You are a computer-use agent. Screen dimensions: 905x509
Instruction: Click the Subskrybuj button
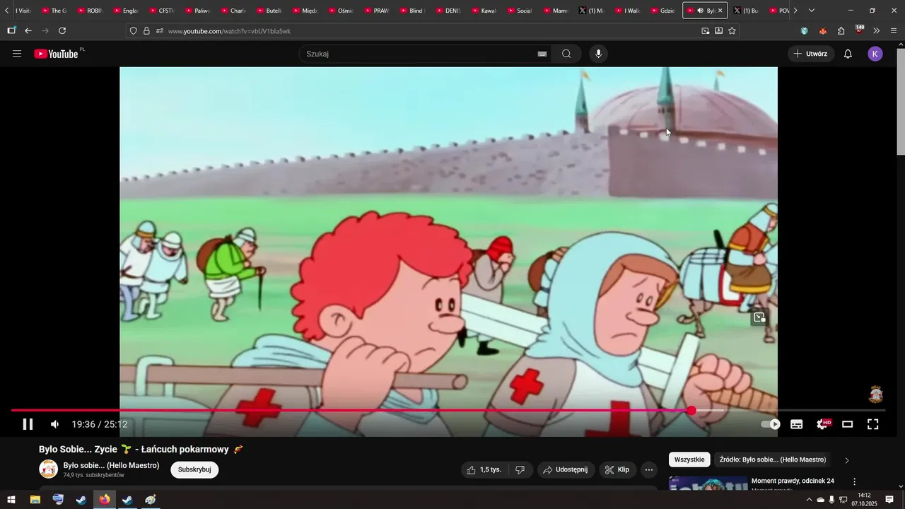click(194, 469)
